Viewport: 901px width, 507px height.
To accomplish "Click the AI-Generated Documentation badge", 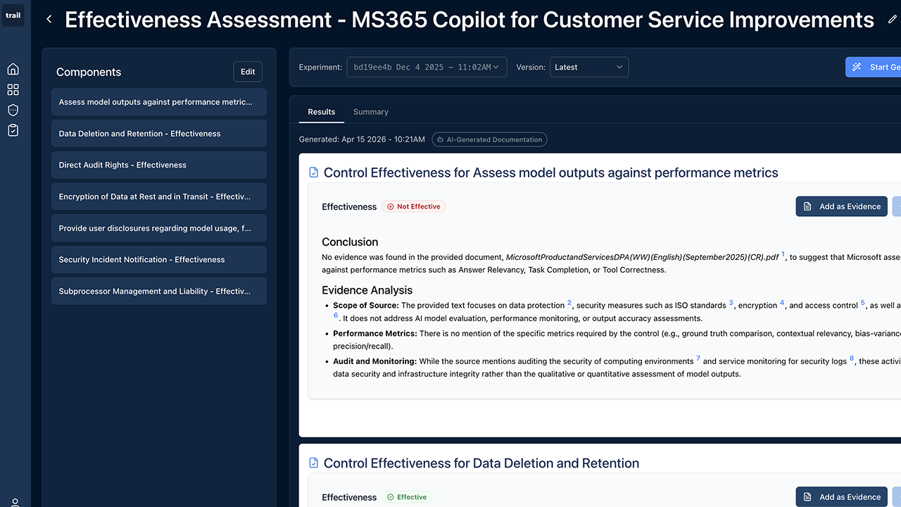I will click(x=489, y=139).
